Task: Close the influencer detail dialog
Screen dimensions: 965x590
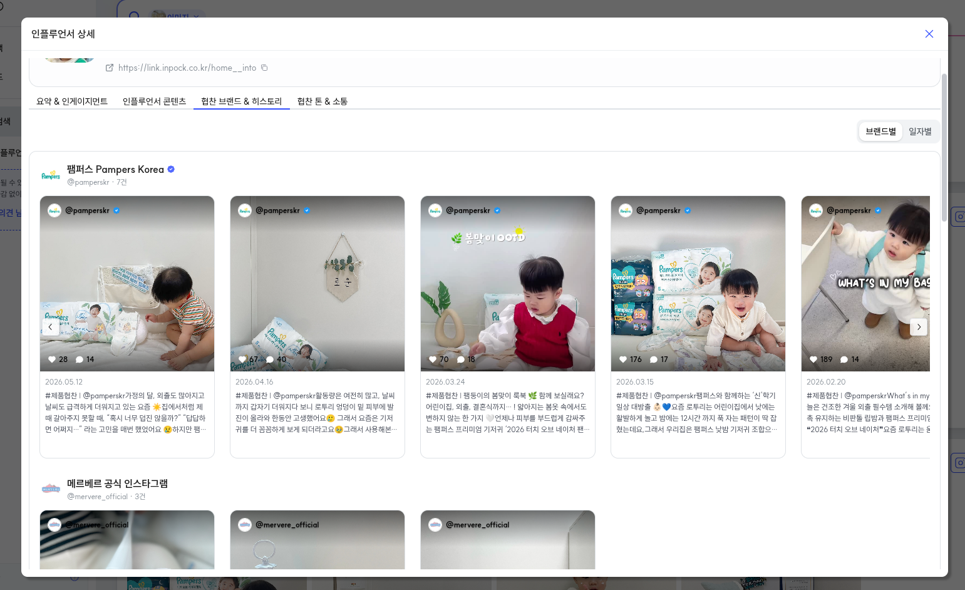Action: pos(929,34)
